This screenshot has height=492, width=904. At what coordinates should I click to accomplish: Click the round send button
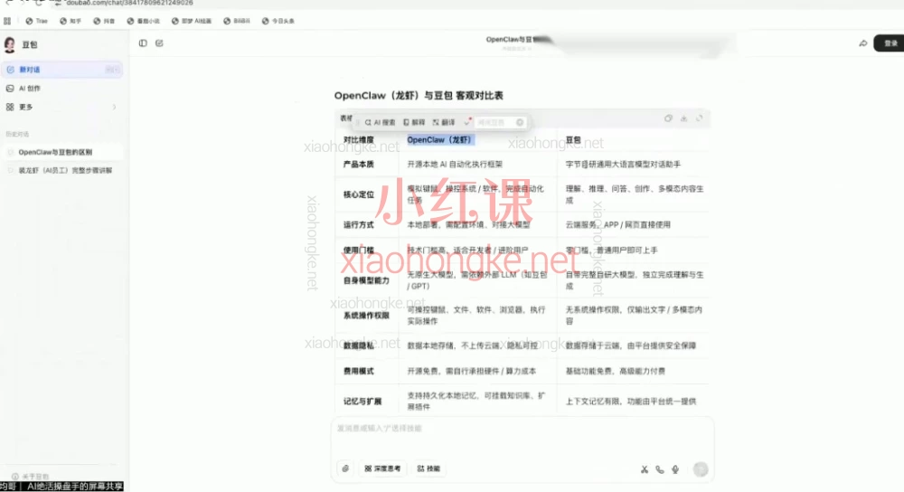click(701, 469)
